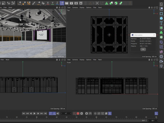Go to start of animation
Screen dimensions: 164x123
tap(23, 113)
